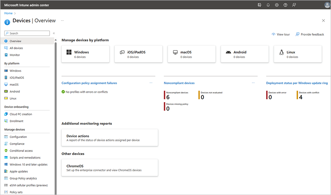Click the iOS/iPadOS card device icon
This screenshot has height=195, width=331.
(x=122, y=52)
